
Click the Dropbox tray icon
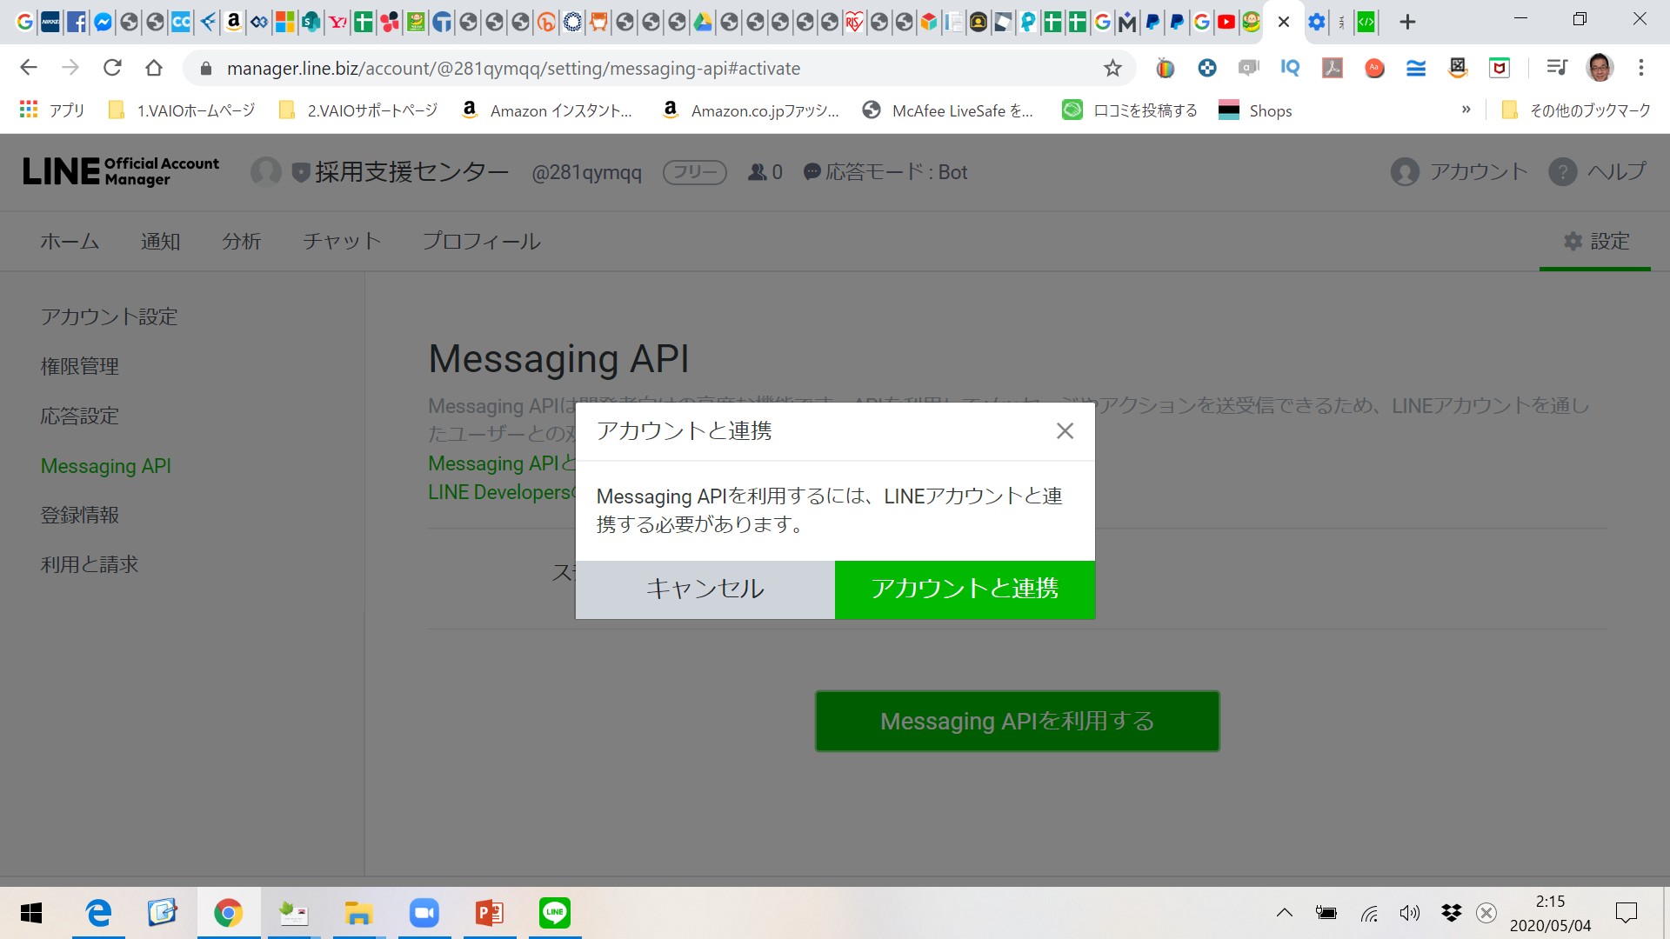pos(1451,913)
